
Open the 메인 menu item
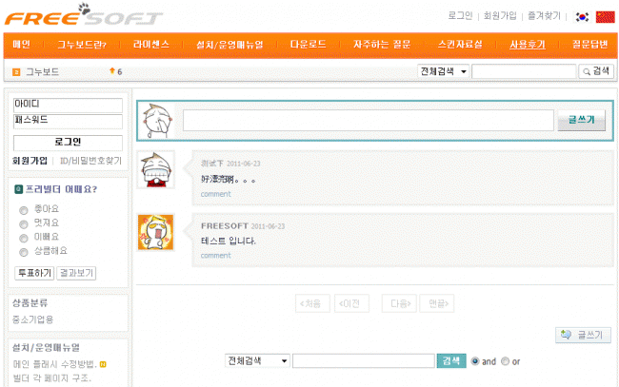point(21,44)
